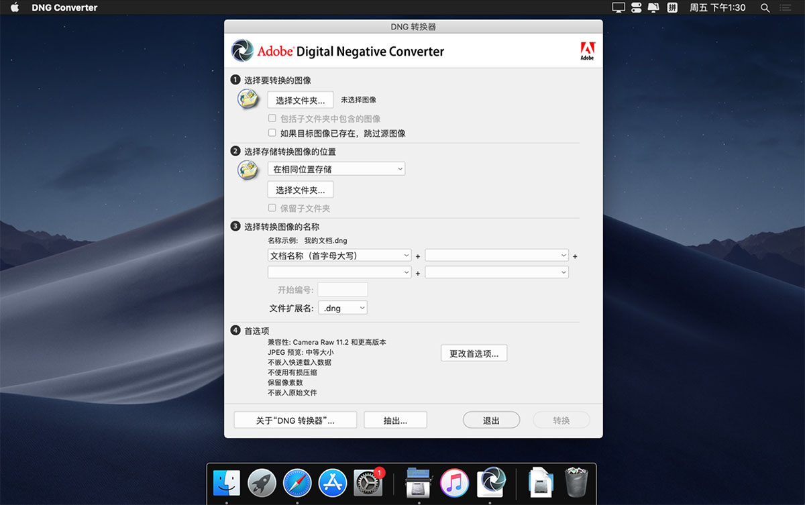The height and width of the screenshot is (505, 805).
Task: Click the 不使用有损压缩 line
Action: 292,372
